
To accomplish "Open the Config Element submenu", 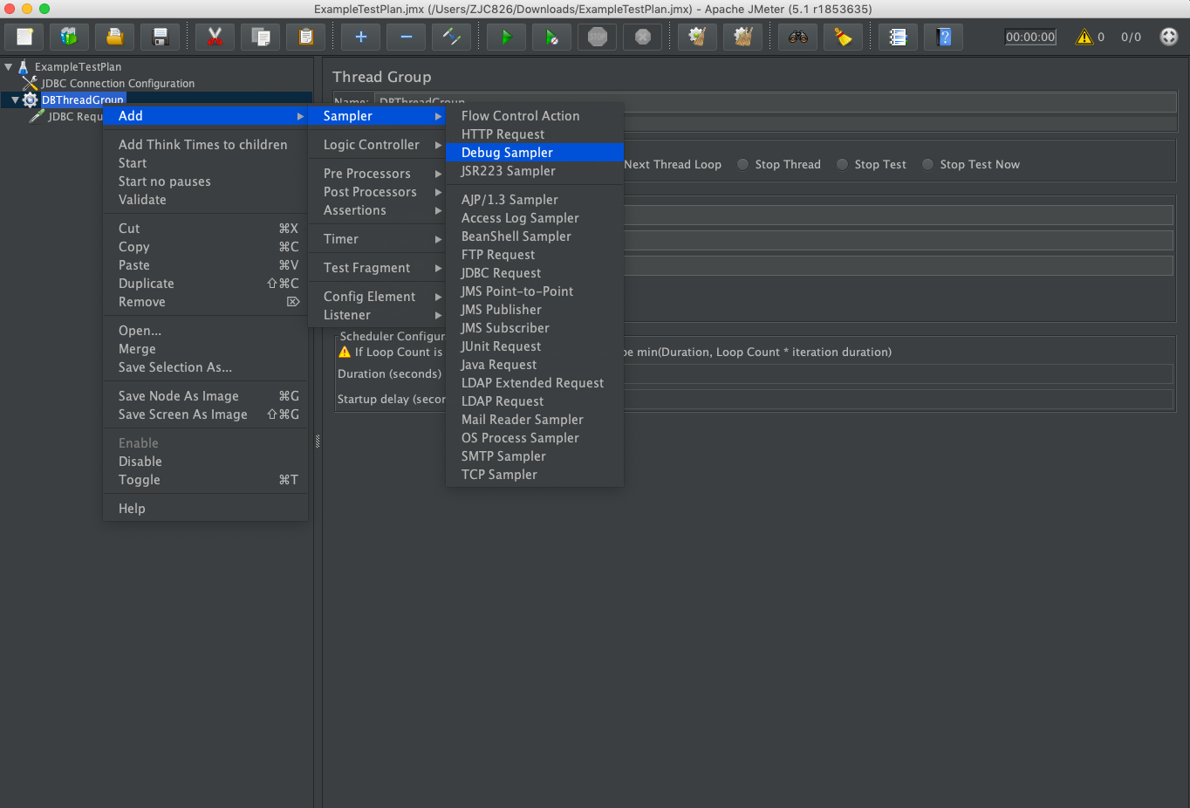I will 377,297.
